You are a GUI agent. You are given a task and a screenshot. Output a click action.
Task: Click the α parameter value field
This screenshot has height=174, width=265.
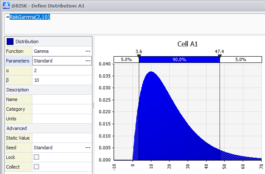[62, 70]
